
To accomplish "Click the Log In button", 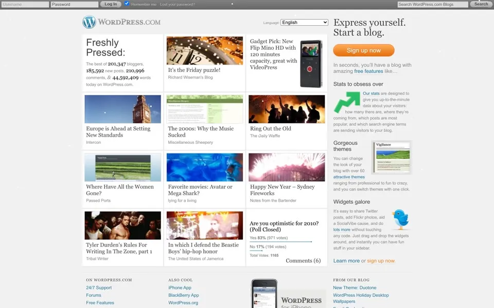I will [111, 4].
